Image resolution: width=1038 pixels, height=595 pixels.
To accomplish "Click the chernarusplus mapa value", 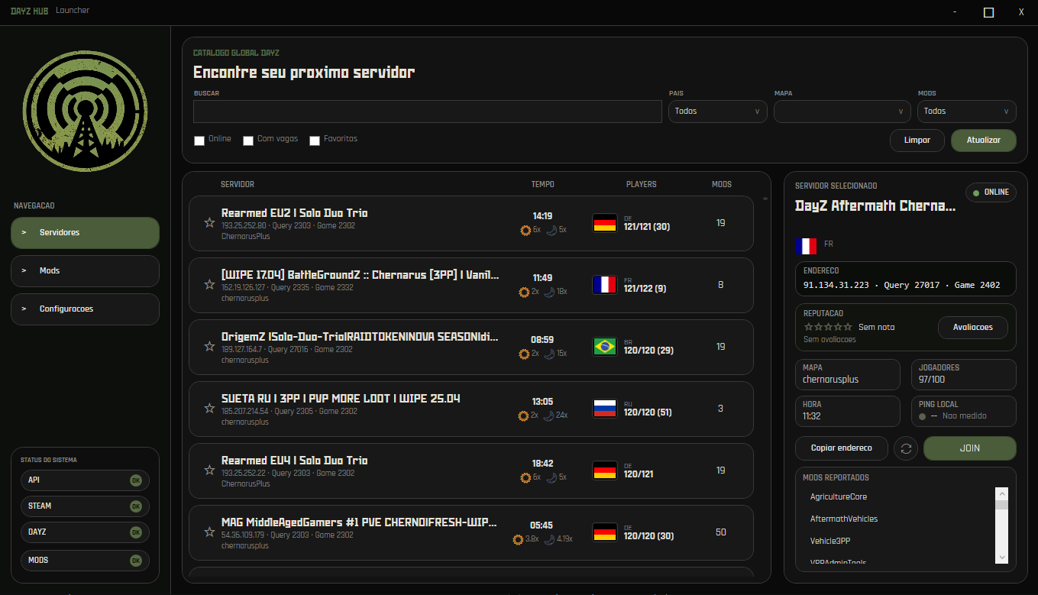I will (x=831, y=380).
